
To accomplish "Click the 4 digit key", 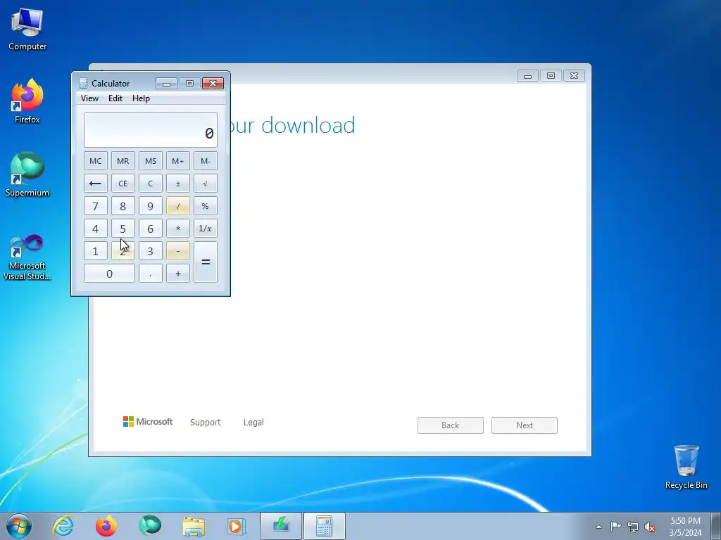I will pos(96,229).
